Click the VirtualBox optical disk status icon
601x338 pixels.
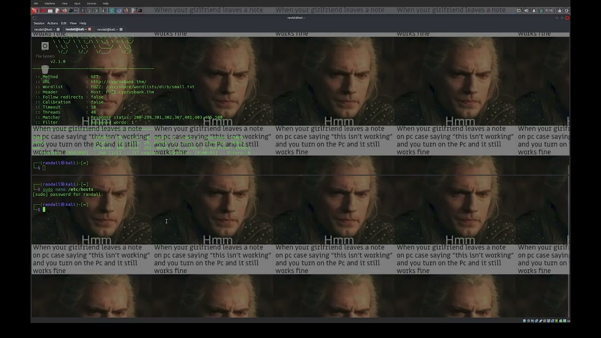(528, 321)
